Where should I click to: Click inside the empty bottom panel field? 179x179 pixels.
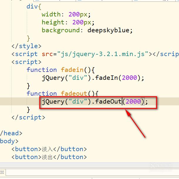tap(92, 172)
